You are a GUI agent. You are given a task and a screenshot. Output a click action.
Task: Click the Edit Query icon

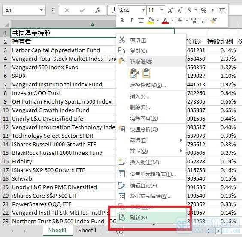(122, 185)
